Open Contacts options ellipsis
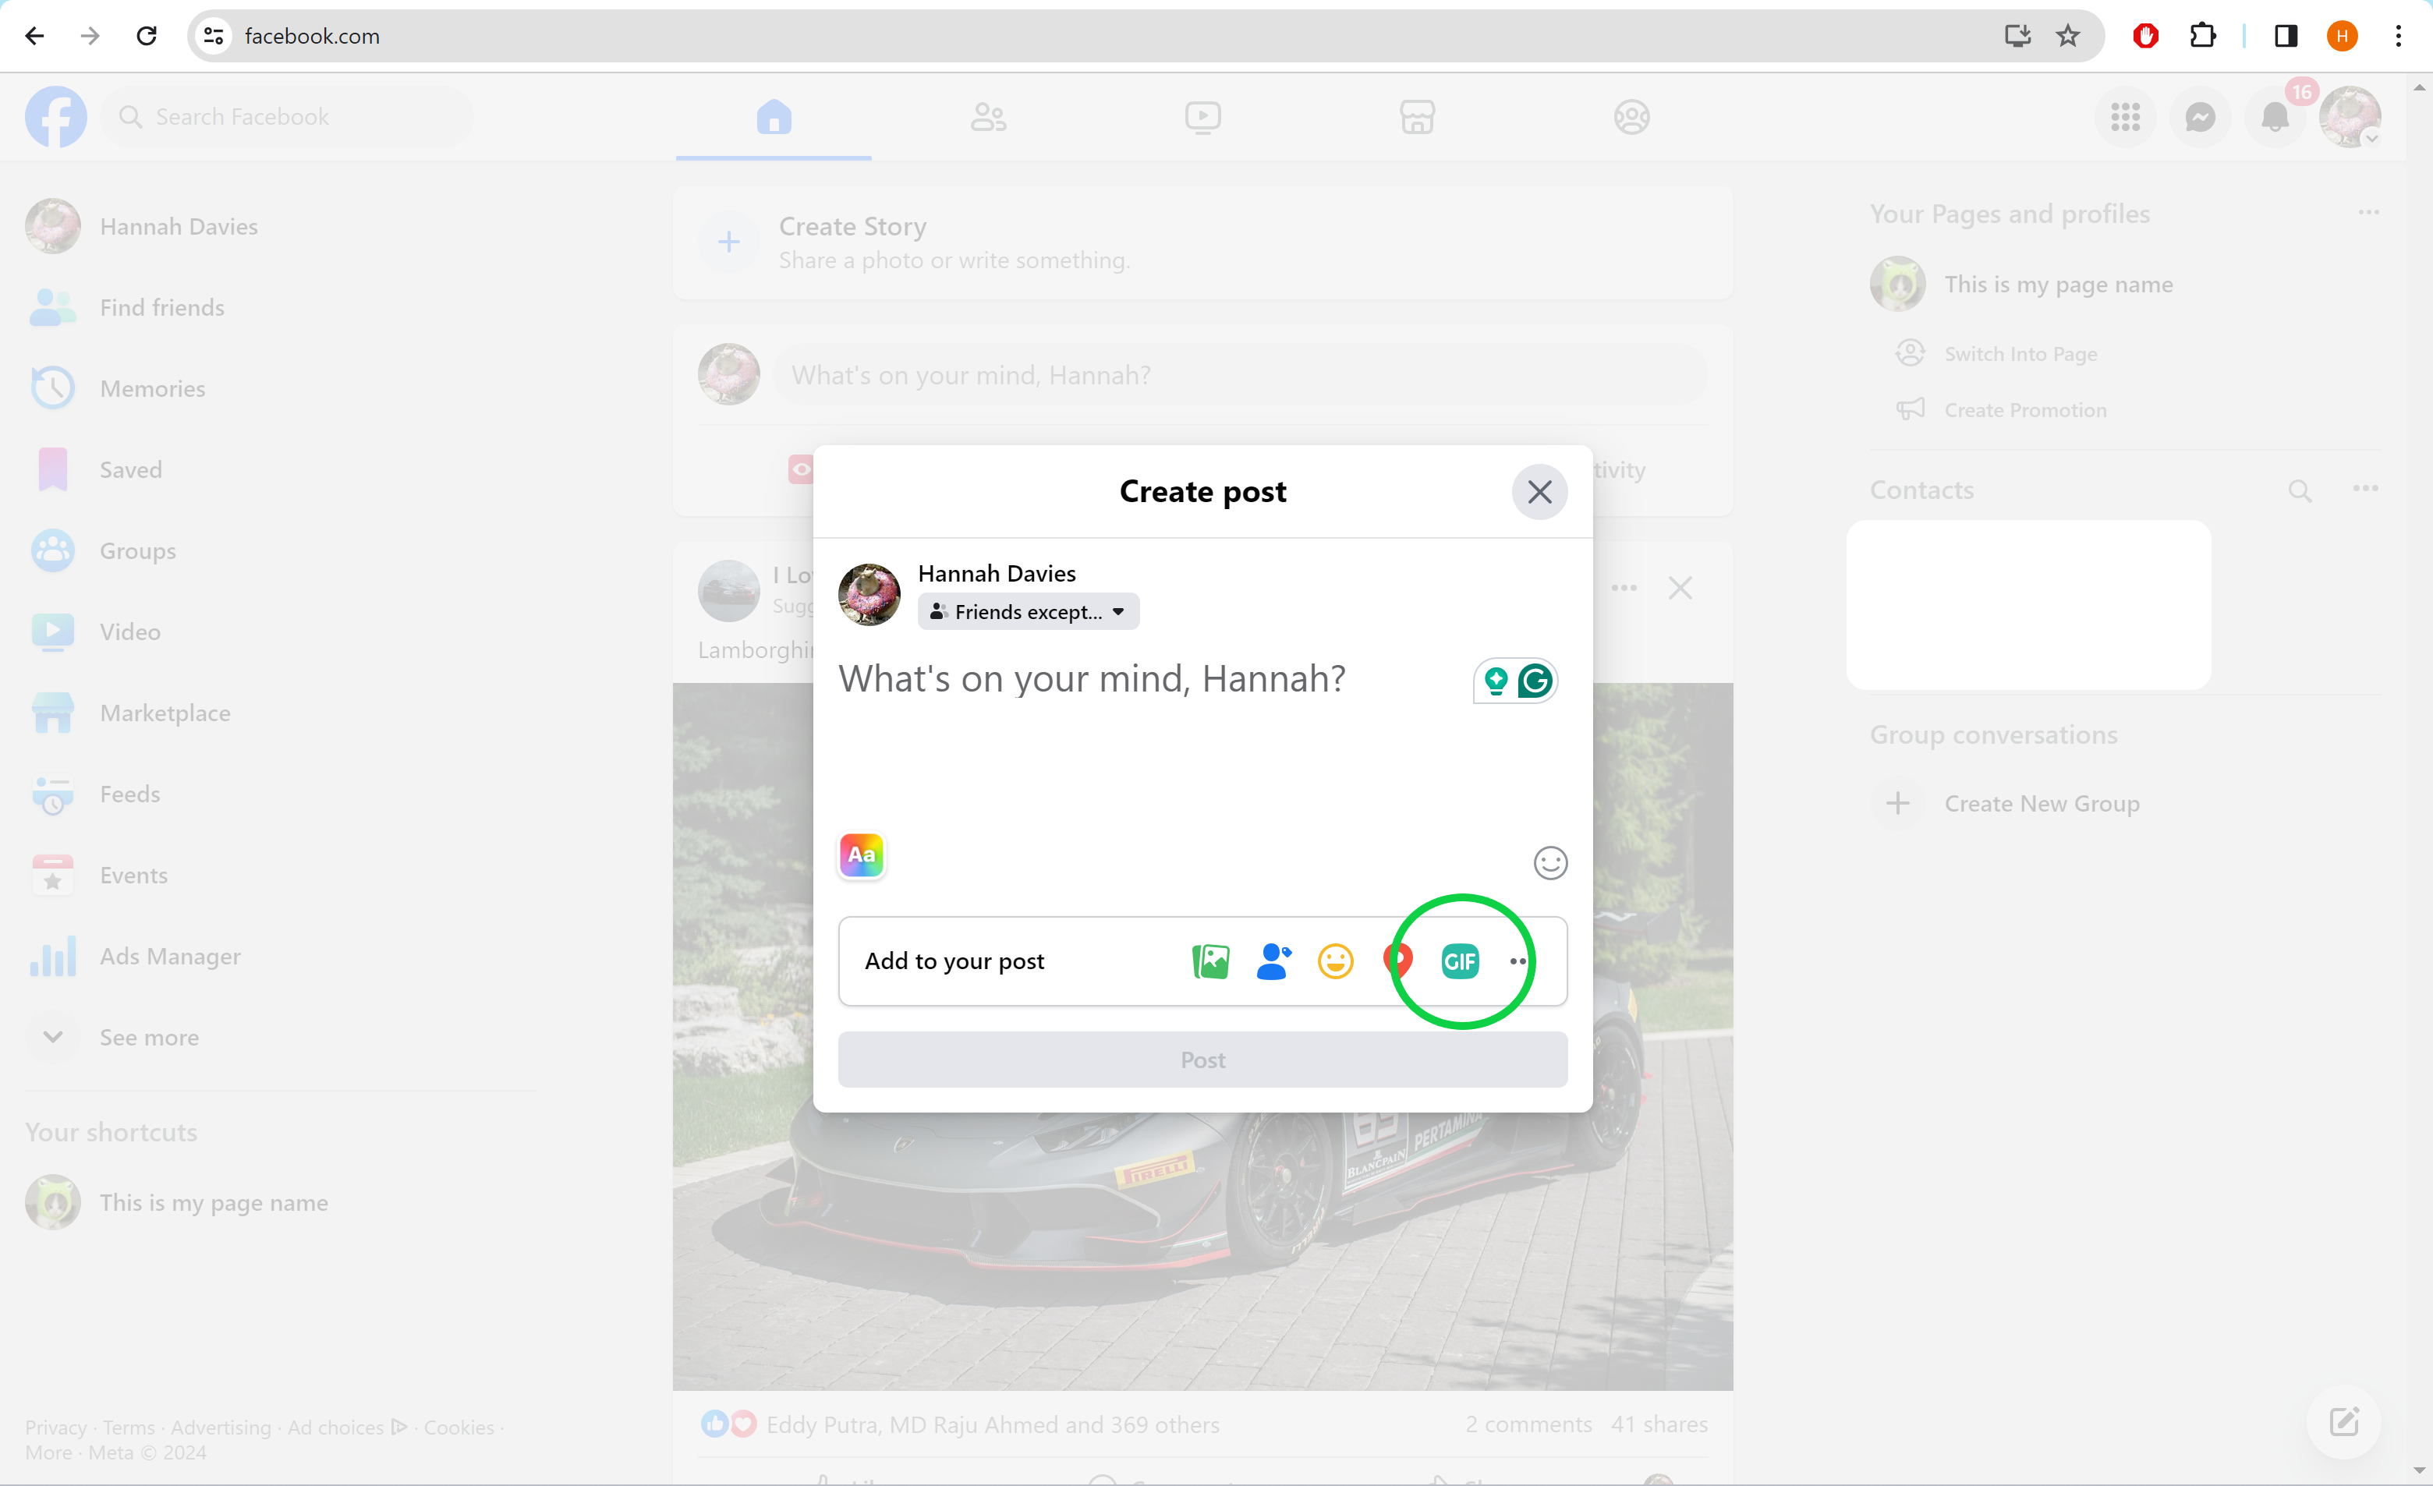2433x1486 pixels. tap(2365, 489)
